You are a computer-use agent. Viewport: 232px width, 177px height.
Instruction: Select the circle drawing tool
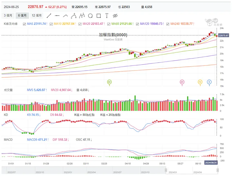(90, 16)
